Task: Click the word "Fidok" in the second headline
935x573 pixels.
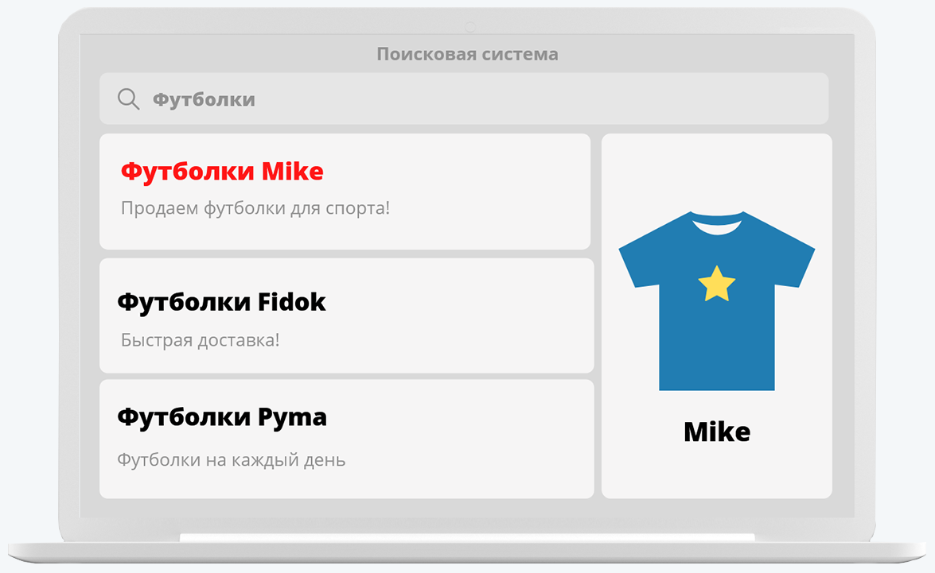Action: [292, 302]
